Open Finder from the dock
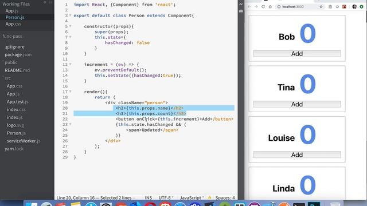This screenshot has width=367, height=206. tap(32, 204)
